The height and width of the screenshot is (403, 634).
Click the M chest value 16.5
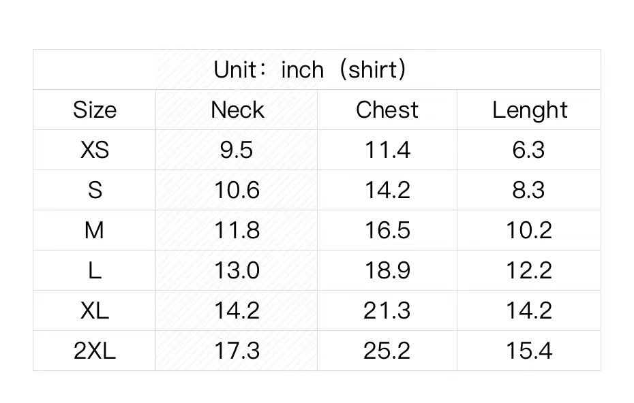click(387, 230)
